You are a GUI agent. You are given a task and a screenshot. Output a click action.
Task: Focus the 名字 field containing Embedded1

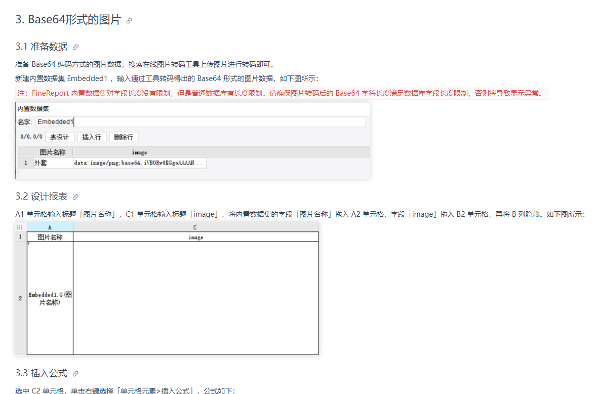(x=201, y=122)
